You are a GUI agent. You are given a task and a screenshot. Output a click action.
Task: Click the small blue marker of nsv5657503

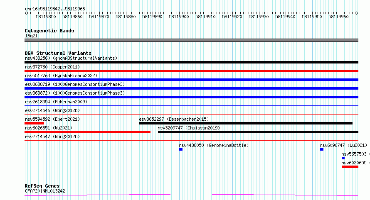pyautogui.click(x=343, y=158)
